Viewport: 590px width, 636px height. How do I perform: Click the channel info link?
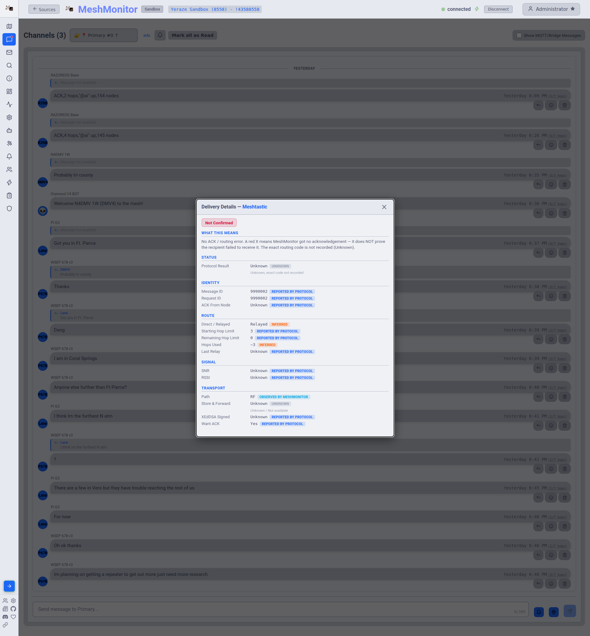pos(147,36)
